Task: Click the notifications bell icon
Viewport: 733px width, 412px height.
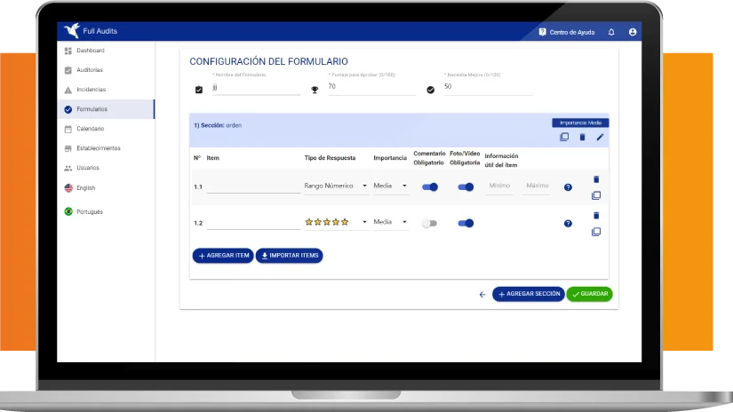Action: pos(611,32)
